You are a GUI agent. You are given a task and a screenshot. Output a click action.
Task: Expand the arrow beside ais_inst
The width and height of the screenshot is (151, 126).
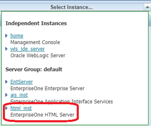tap(6, 95)
